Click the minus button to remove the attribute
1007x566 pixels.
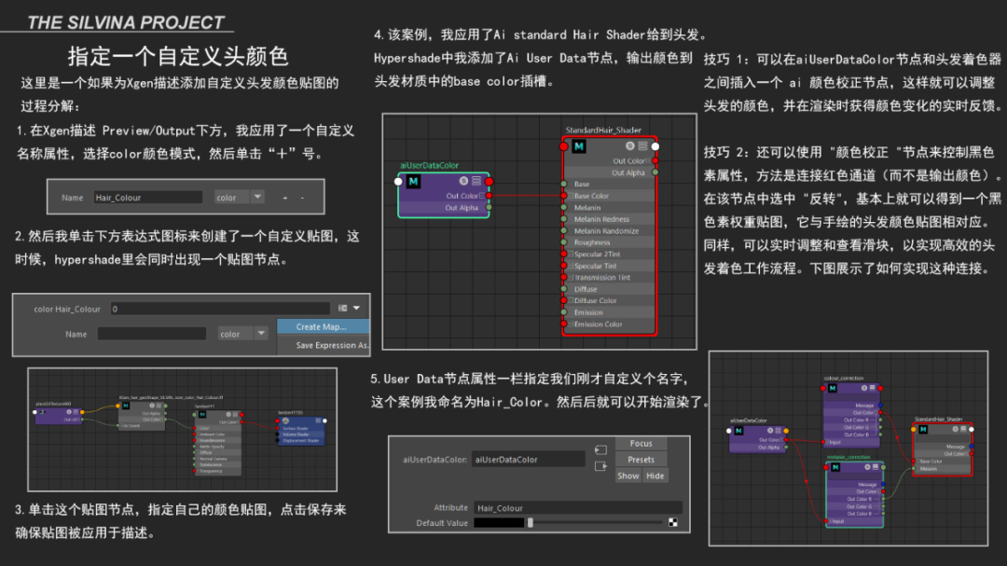pos(302,198)
